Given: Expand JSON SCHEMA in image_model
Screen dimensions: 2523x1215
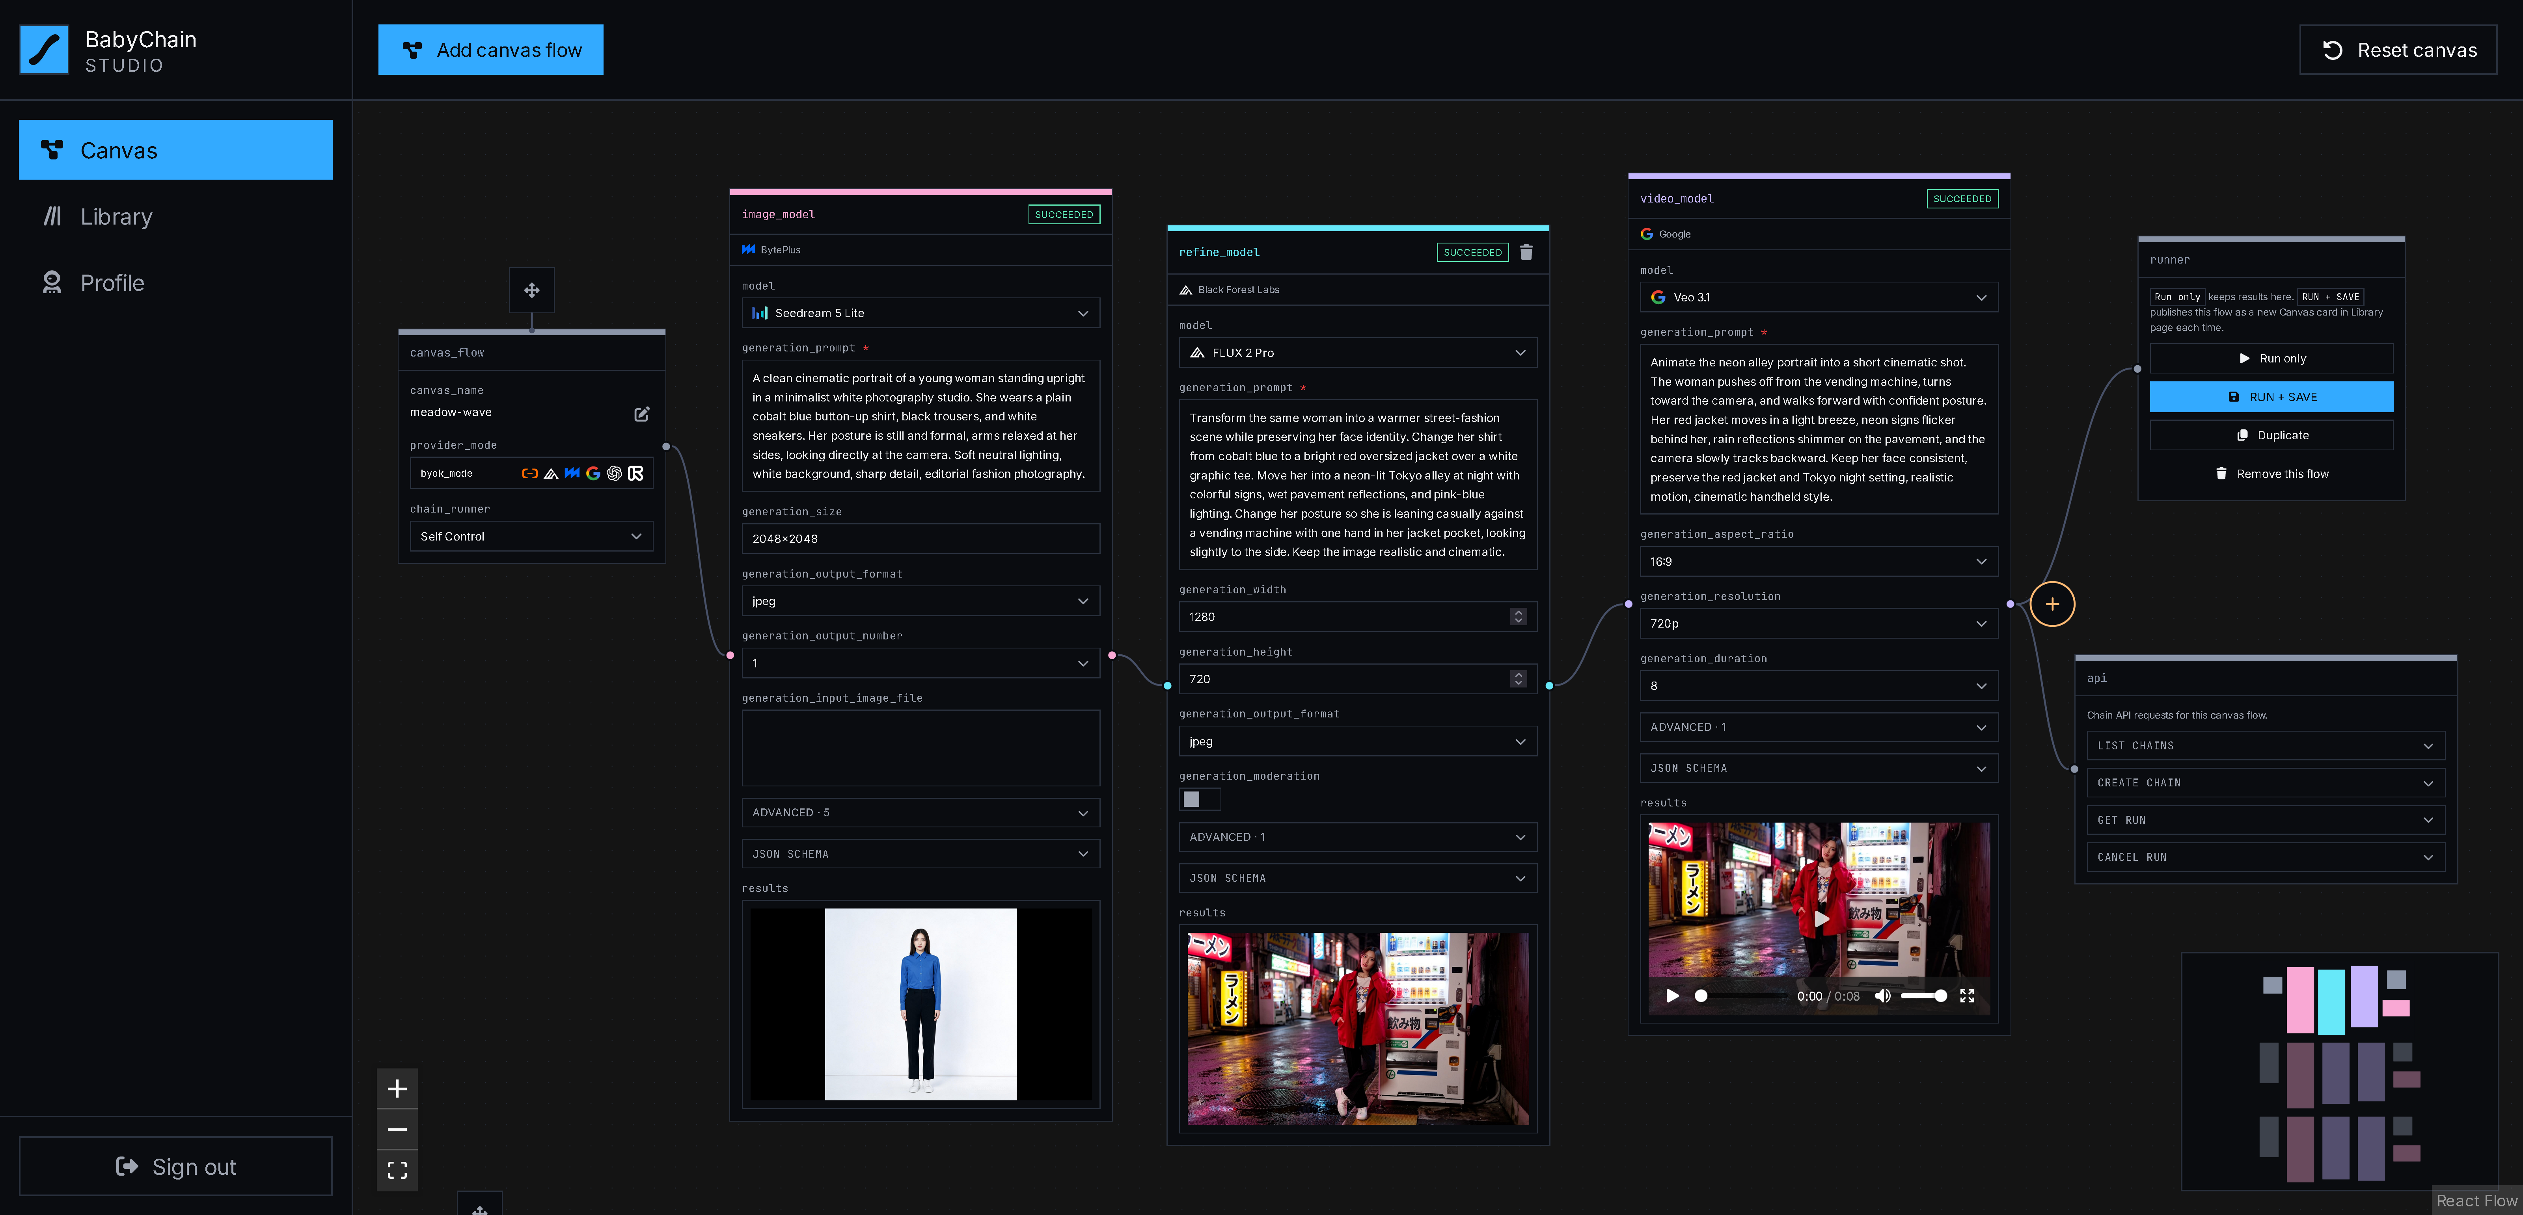Looking at the screenshot, I should 921,855.
